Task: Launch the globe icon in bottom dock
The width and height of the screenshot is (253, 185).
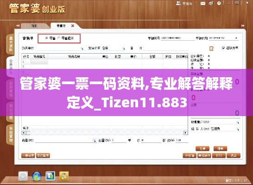Action: 37,176
